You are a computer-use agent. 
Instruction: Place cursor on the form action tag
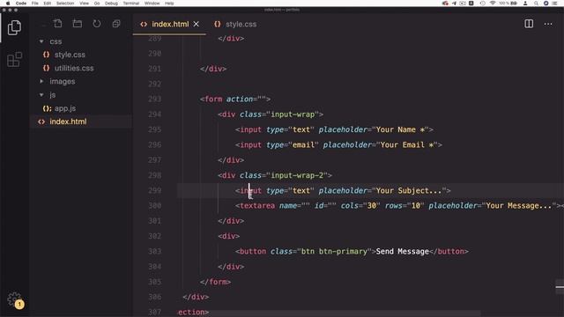coord(235,99)
